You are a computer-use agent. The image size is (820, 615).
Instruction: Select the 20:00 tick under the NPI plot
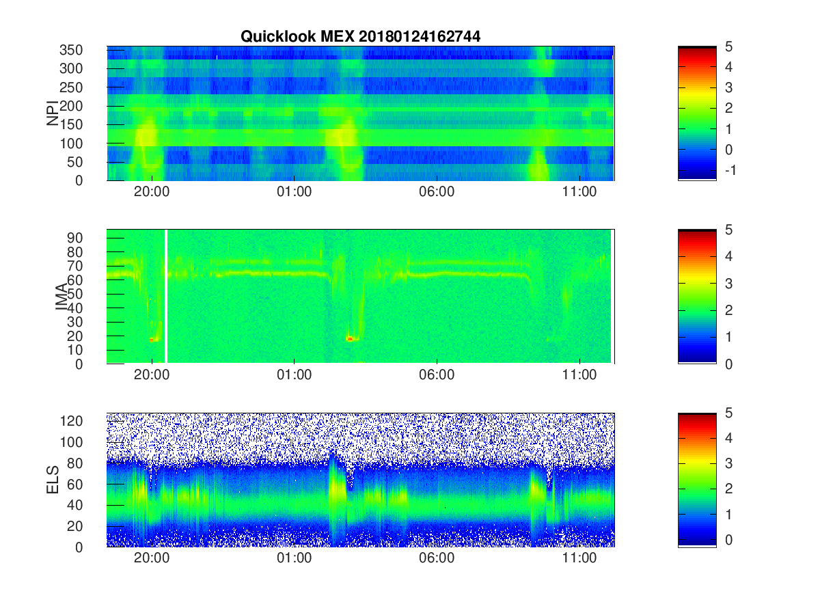[152, 191]
